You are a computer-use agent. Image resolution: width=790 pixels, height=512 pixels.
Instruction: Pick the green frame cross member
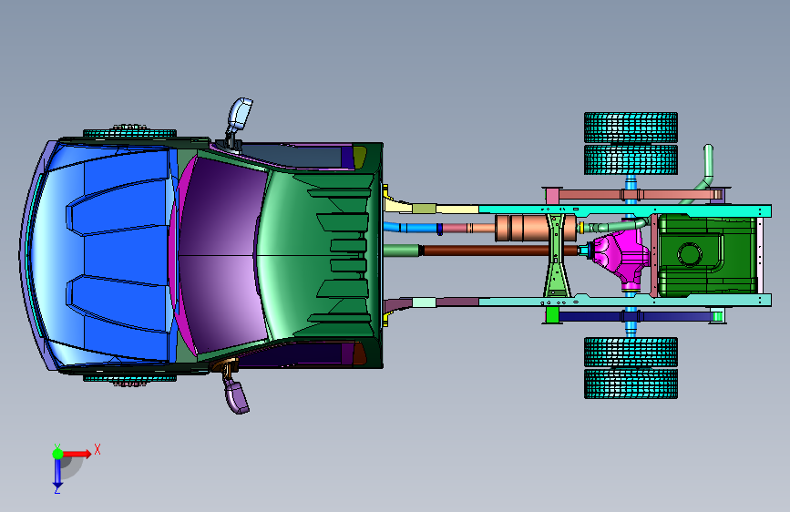click(557, 255)
